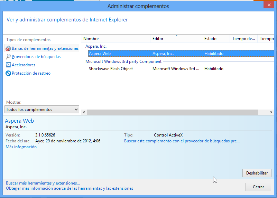Click the Protección de rastreo icon
The image size is (277, 198).
pyautogui.click(x=8, y=73)
